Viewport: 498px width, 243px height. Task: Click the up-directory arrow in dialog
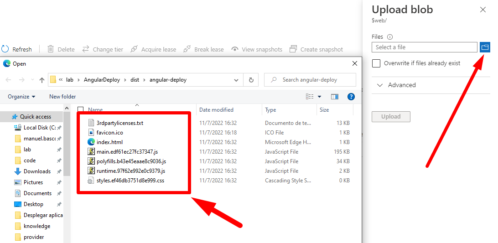tap(42, 80)
